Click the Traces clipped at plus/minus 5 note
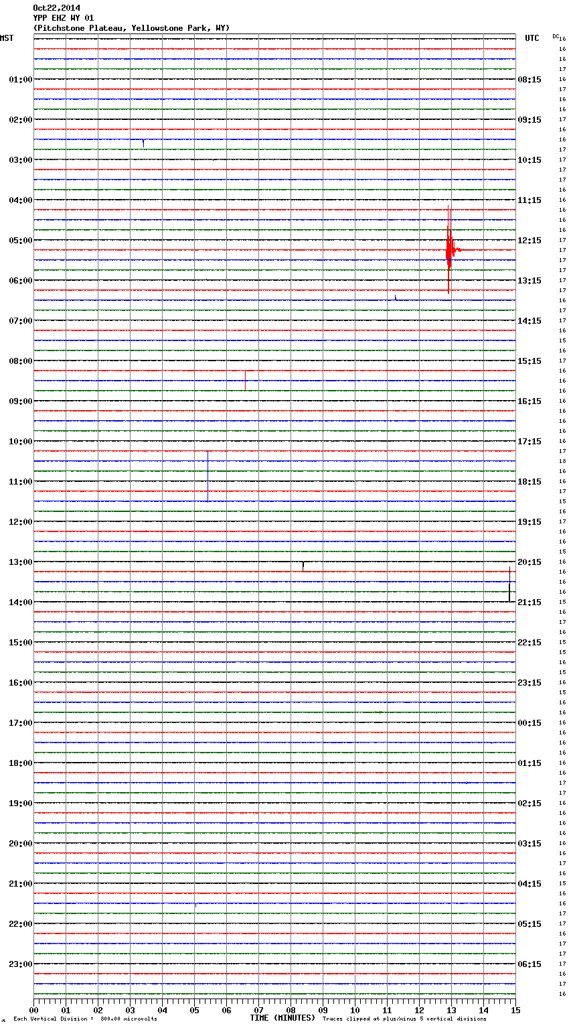 tap(404, 1019)
